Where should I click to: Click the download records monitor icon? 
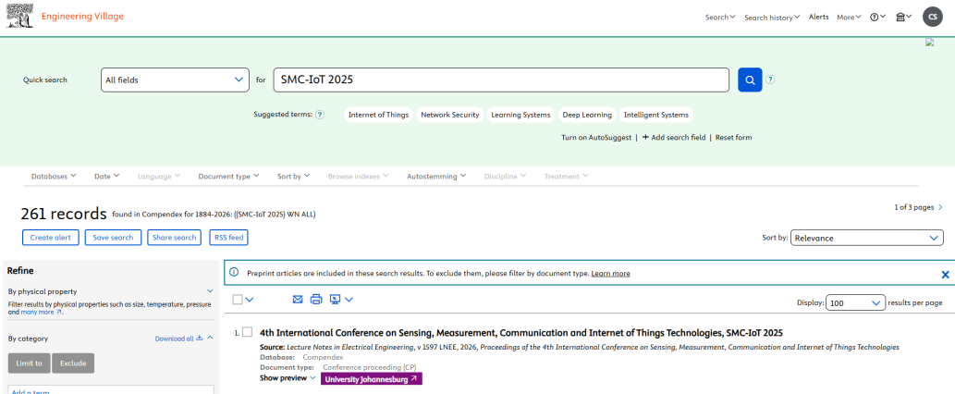point(335,299)
